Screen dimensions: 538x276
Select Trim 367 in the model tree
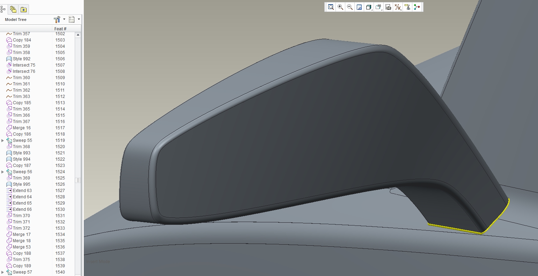pyautogui.click(x=21, y=122)
